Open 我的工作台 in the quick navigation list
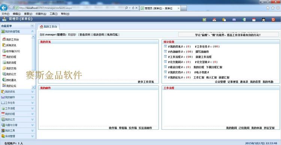The height and width of the screenshot is (145, 281). pyautogui.click(x=10, y=39)
